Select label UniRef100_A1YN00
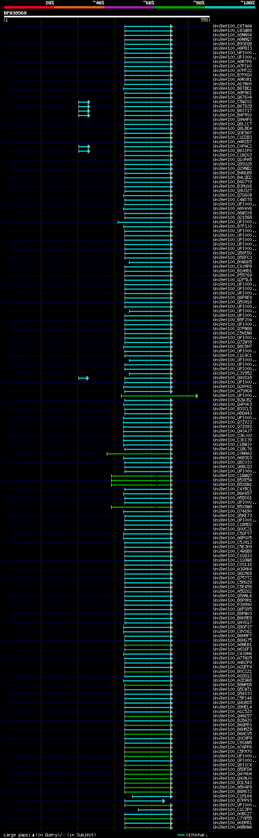This screenshot has width=259, height=838. [x=232, y=84]
